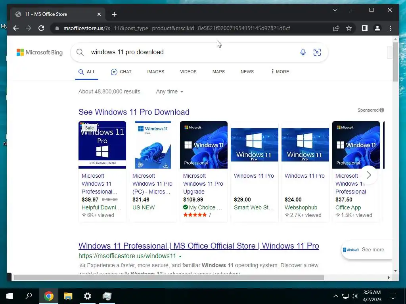Image resolution: width=406 pixels, height=304 pixels.
Task: Click the 'US NEW' seller name
Action: click(144, 207)
